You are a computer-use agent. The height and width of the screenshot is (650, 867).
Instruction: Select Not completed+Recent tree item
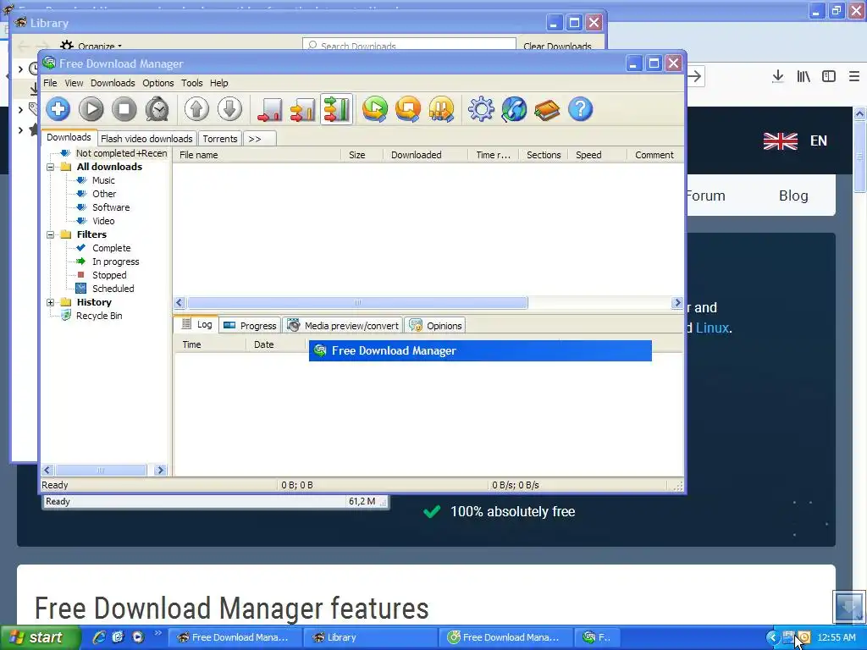pyautogui.click(x=121, y=153)
